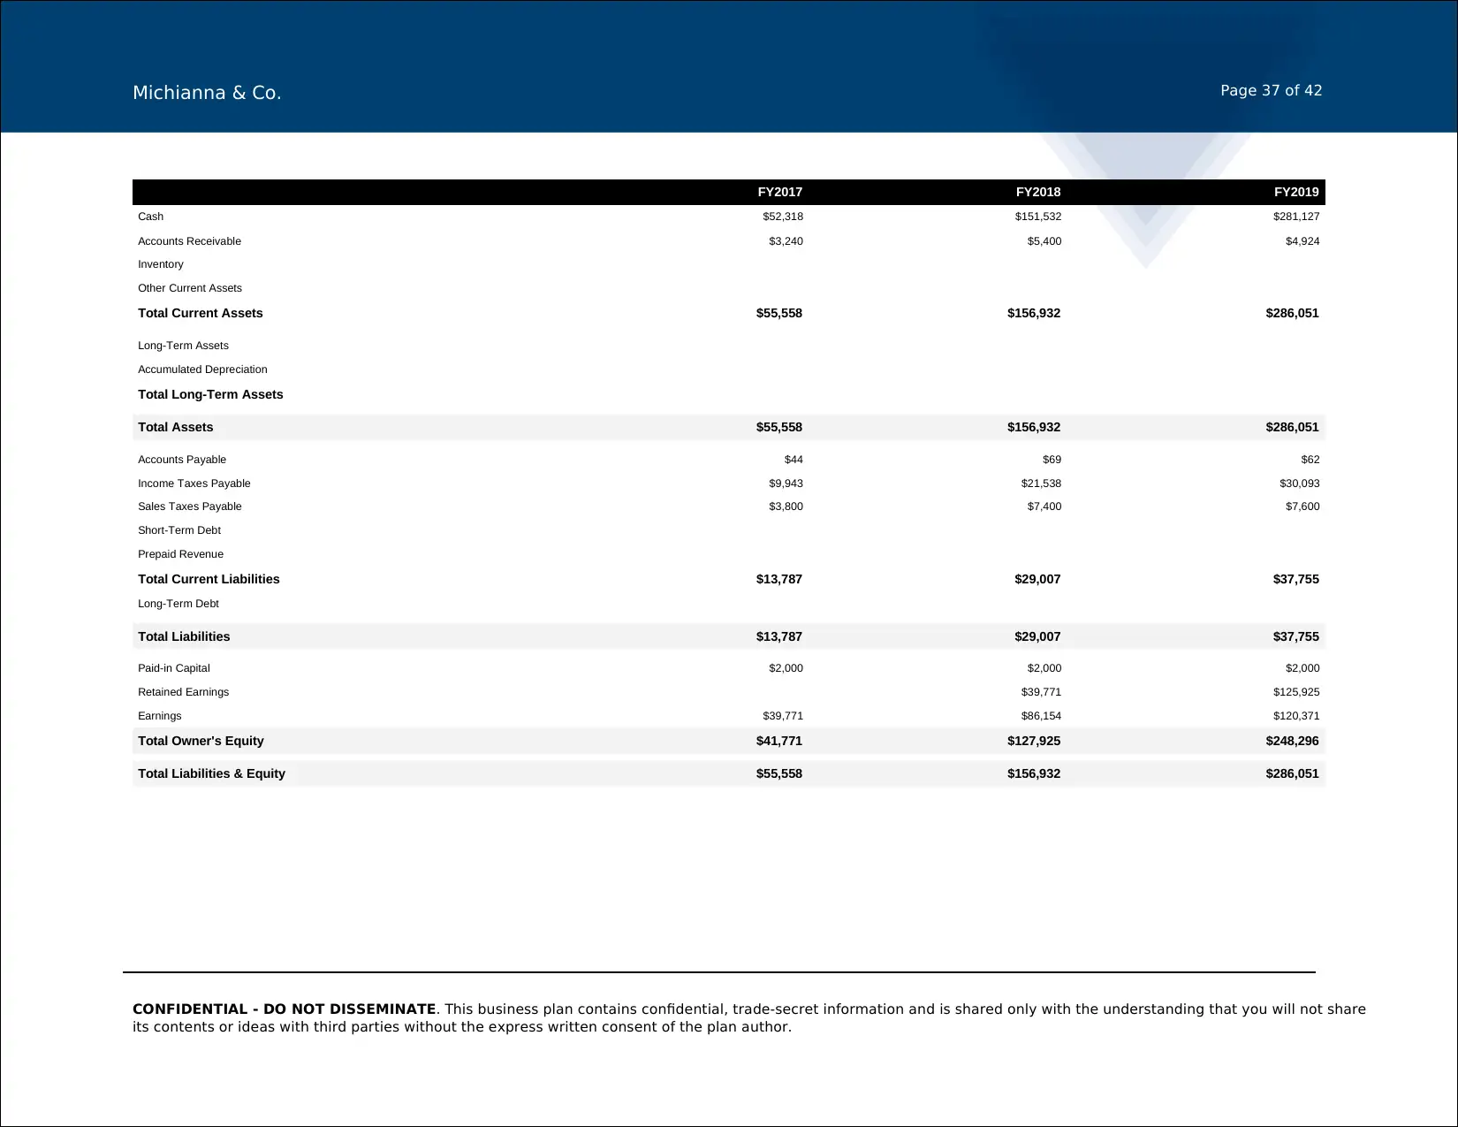The image size is (1458, 1127).
Task: Select Total Owner's Equity value $248,296
Action: (x=1293, y=741)
